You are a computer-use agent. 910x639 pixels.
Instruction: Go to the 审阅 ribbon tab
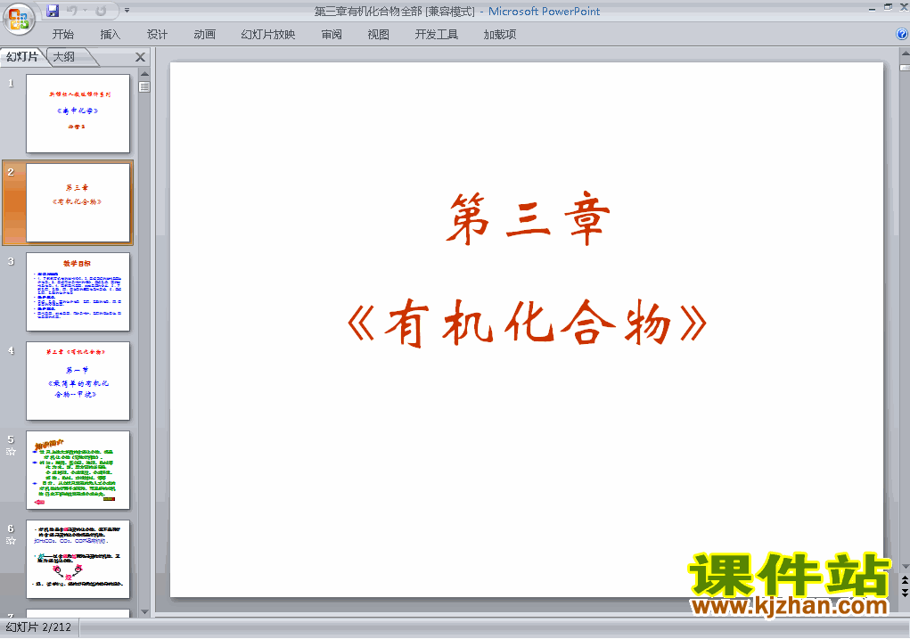point(332,34)
